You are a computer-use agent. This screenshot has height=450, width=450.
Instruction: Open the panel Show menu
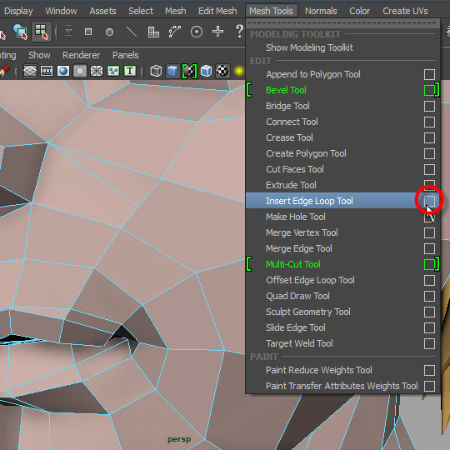(39, 55)
